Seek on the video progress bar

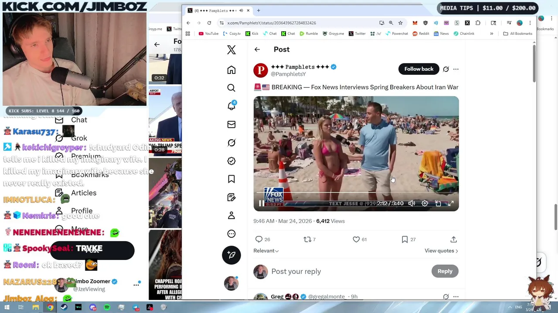(x=356, y=192)
